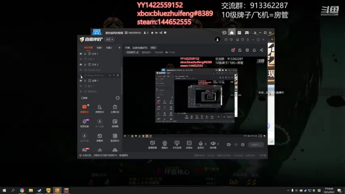The width and height of the screenshot is (345, 194).
Task: Toggle visibility of 文本 4 layer
Action: coord(81,59)
